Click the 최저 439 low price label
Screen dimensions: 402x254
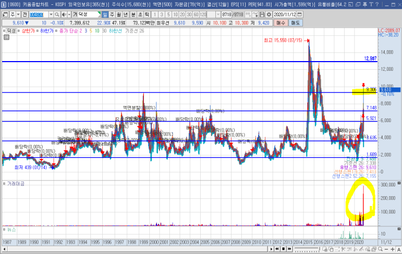pyautogui.click(x=30, y=168)
